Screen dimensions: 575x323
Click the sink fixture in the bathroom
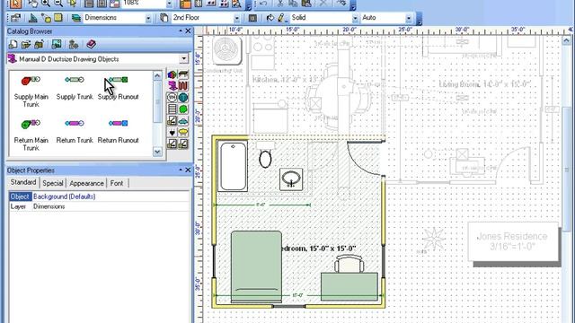click(291, 179)
